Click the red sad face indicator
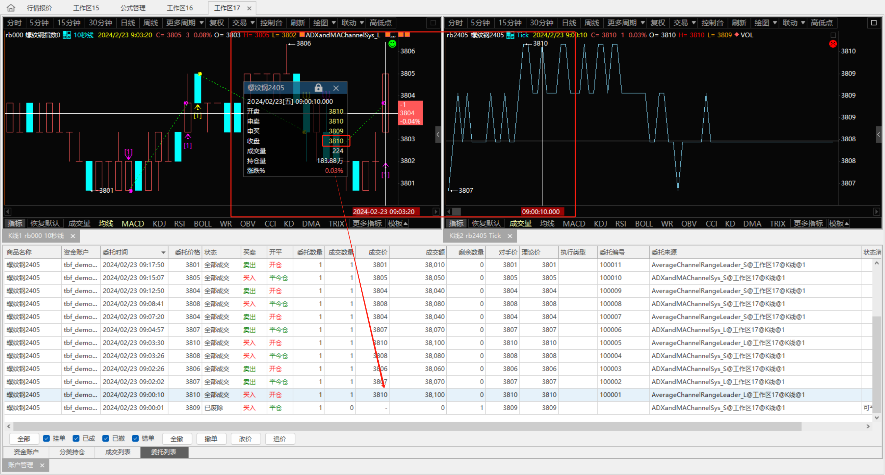This screenshot has width=885, height=475. click(833, 44)
